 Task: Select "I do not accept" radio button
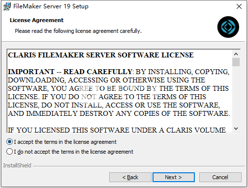click(9, 152)
